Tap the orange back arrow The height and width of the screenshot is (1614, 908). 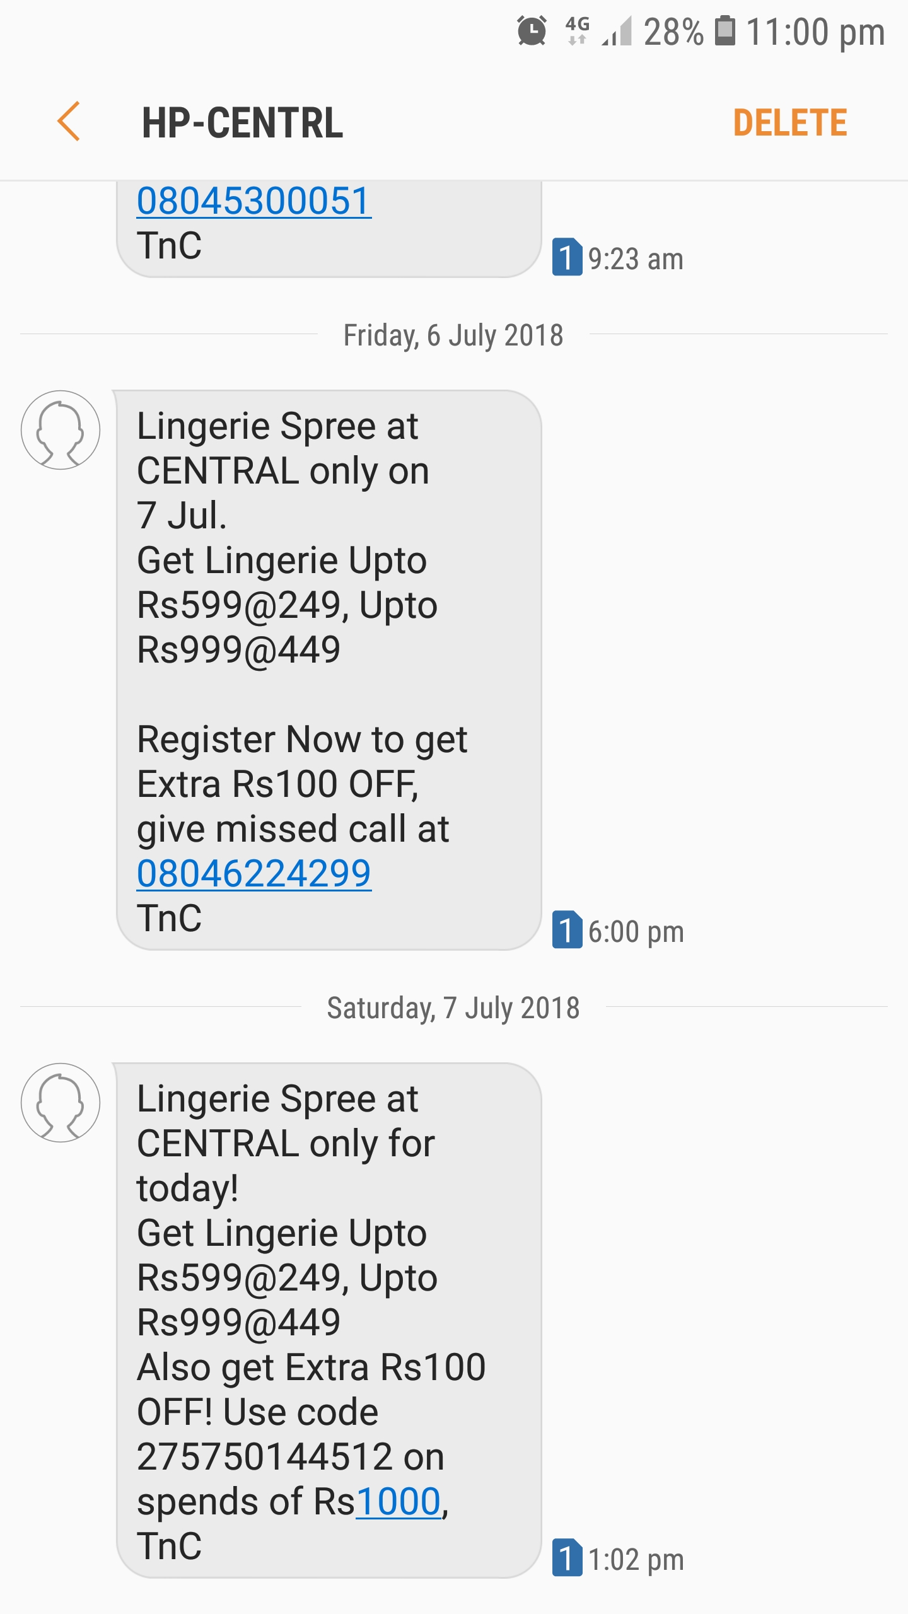(68, 122)
